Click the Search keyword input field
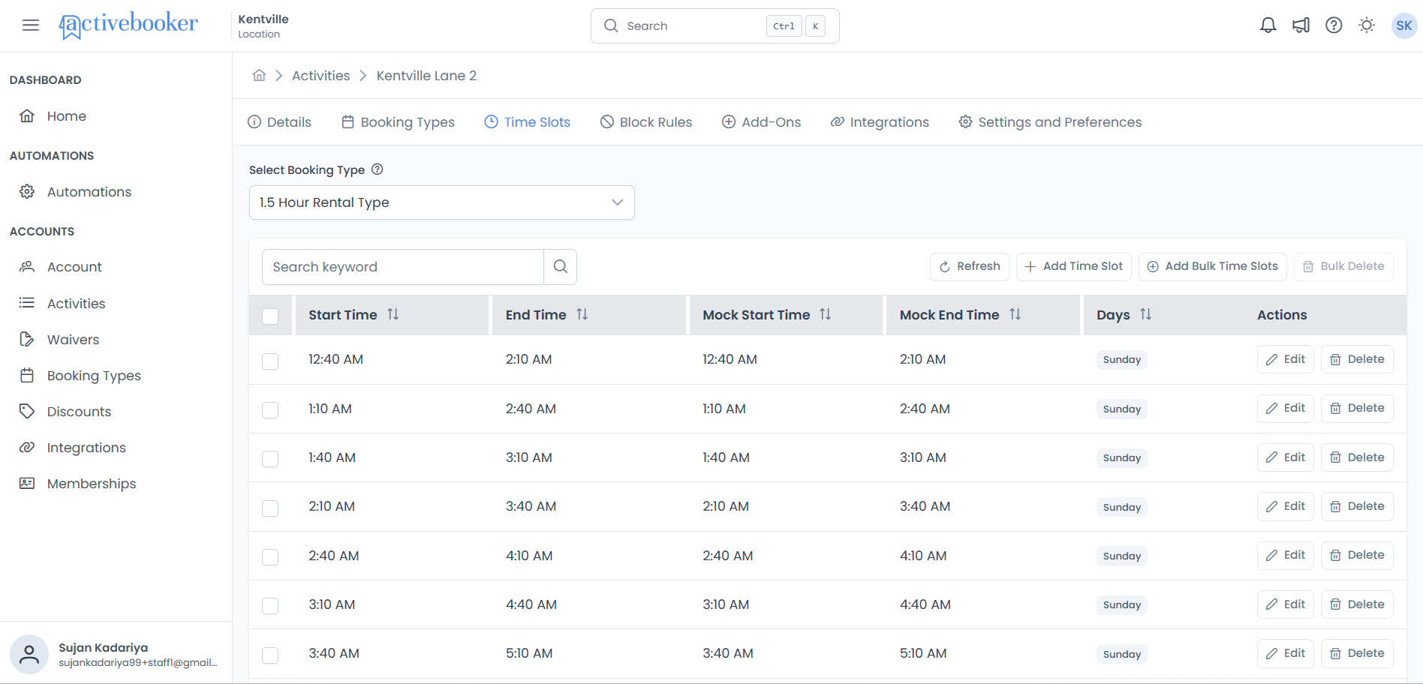1423x684 pixels. click(403, 267)
